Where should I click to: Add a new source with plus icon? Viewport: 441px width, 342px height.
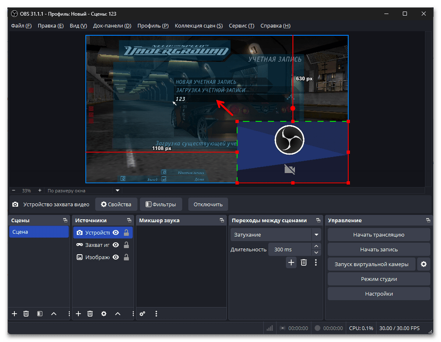coord(78,314)
